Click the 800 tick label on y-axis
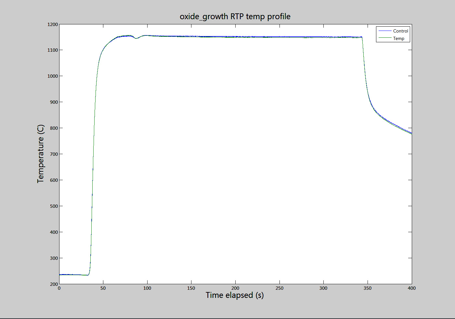Viewport: 455px width, 319px height. coord(54,128)
